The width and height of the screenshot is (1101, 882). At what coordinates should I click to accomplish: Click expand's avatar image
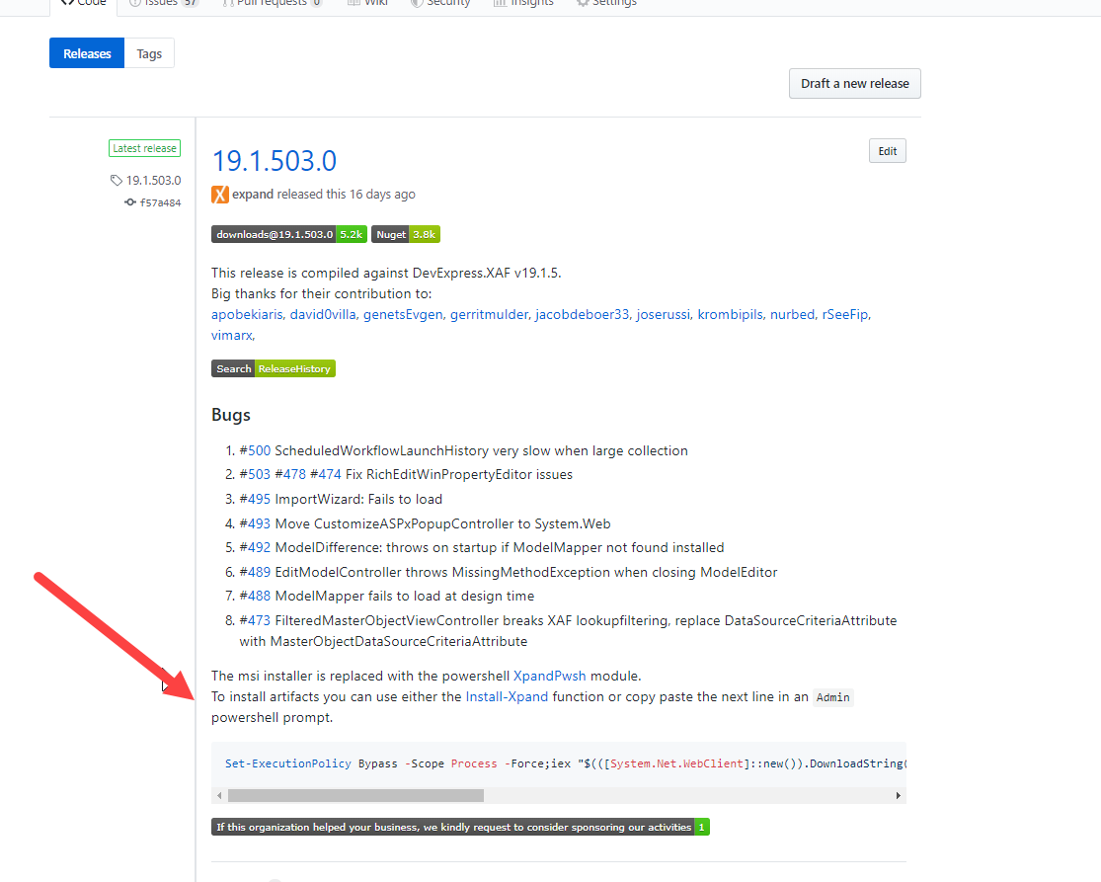pyautogui.click(x=219, y=194)
